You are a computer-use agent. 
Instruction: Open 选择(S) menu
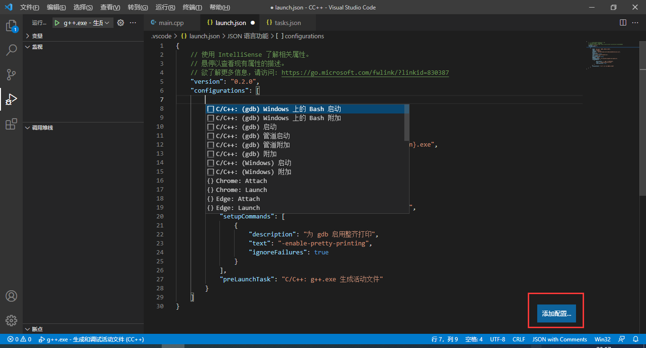[83, 8]
